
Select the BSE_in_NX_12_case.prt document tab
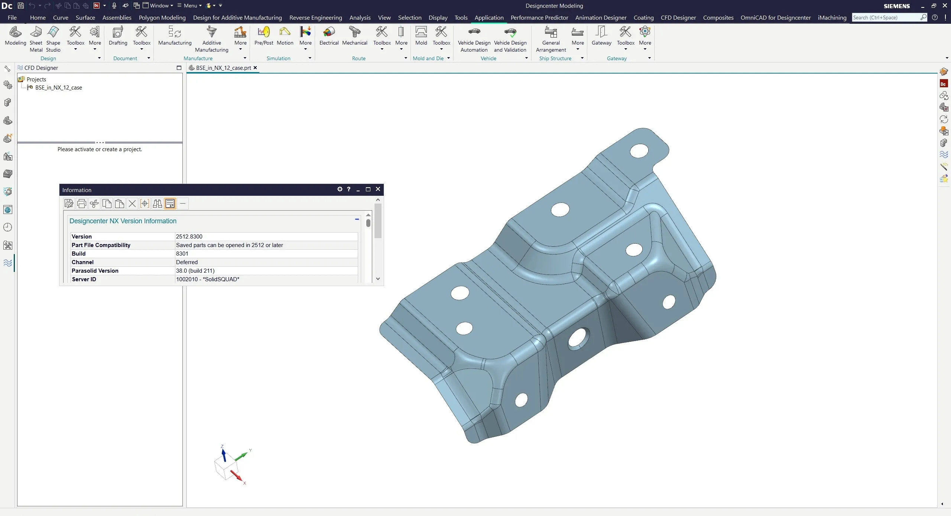click(x=223, y=68)
